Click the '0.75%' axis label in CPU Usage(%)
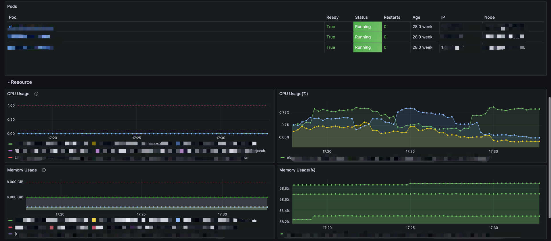The height and width of the screenshot is (241, 551). tap(284, 113)
